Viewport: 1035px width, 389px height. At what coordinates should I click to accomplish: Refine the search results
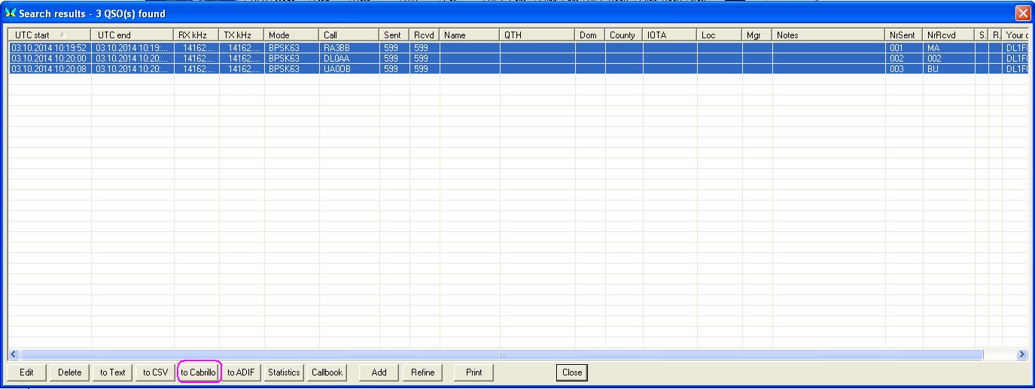[422, 372]
